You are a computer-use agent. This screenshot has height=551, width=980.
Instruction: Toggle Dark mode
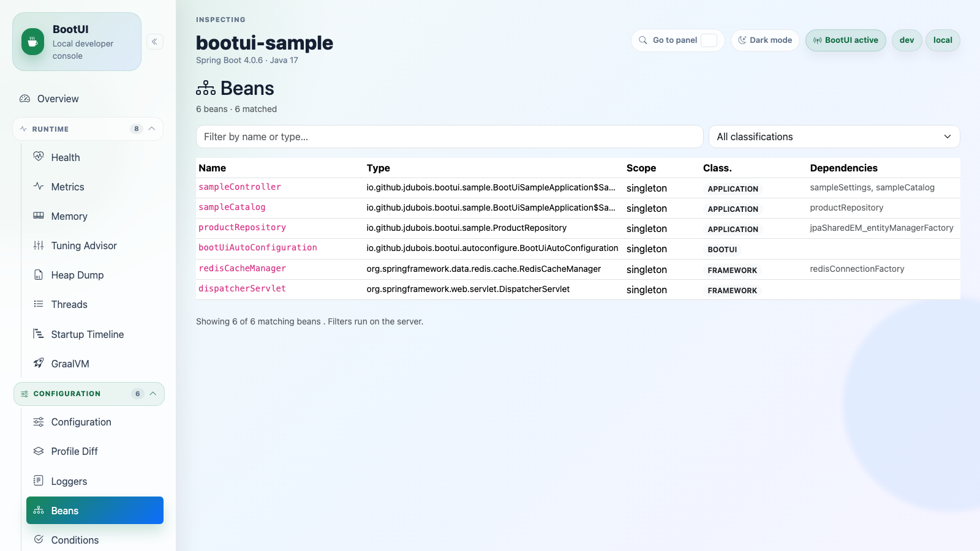click(765, 40)
